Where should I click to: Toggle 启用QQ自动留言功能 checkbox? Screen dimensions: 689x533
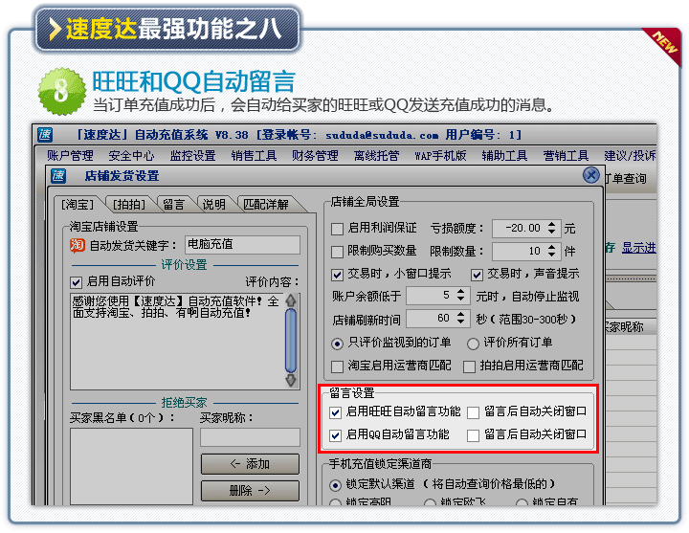[335, 435]
